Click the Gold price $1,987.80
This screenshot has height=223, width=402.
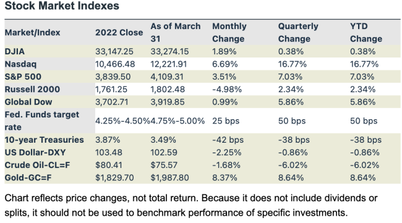coord(169,177)
